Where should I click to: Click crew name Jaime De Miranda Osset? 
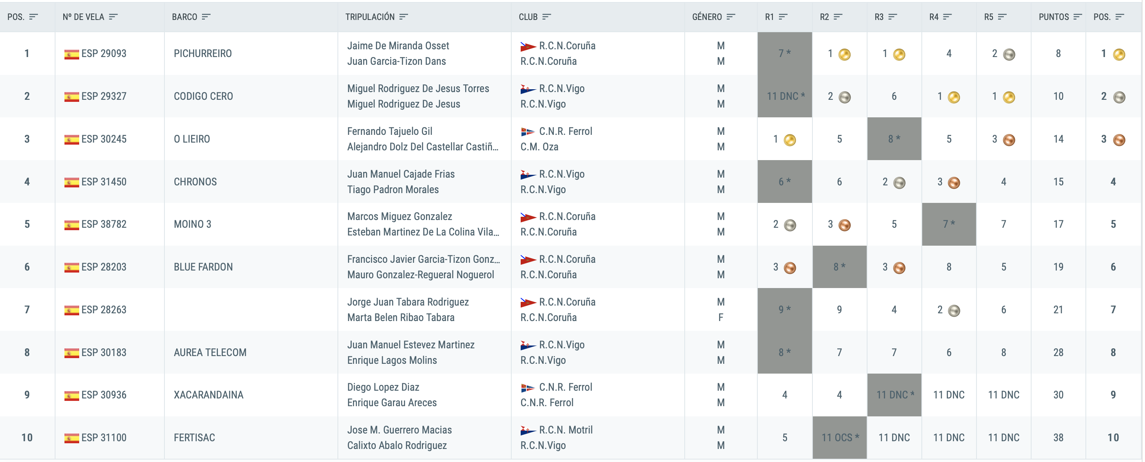(398, 46)
